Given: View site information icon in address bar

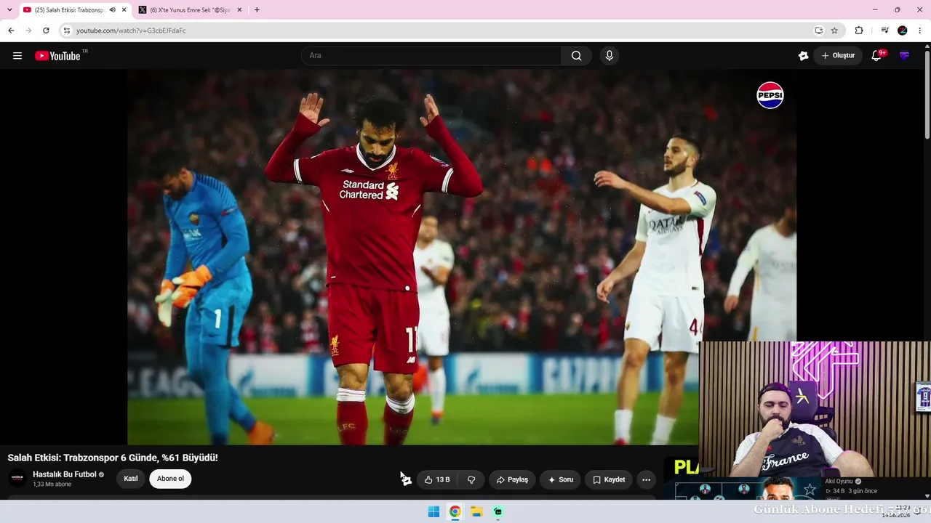Looking at the screenshot, I should pos(67,31).
